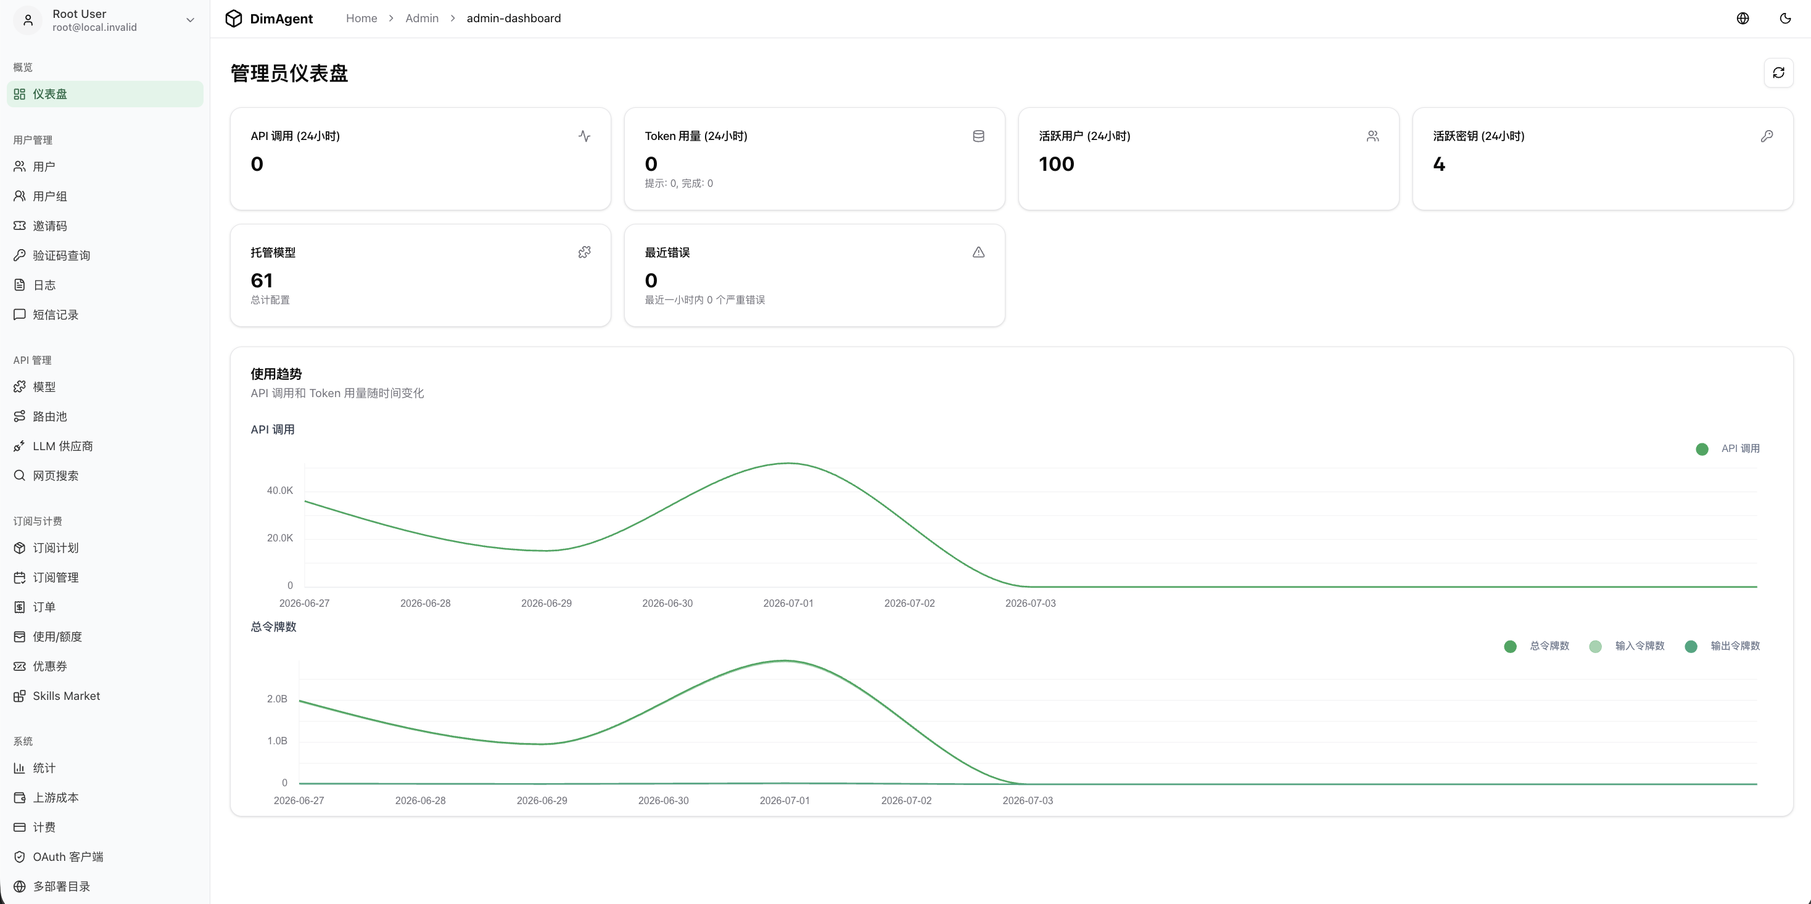Click the Skills Market grid icon
Screen dimensions: 1811x904
pyautogui.click(x=20, y=695)
